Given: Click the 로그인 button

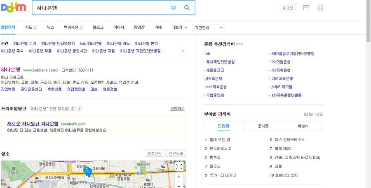Looking at the screenshot, I should click(x=287, y=8).
